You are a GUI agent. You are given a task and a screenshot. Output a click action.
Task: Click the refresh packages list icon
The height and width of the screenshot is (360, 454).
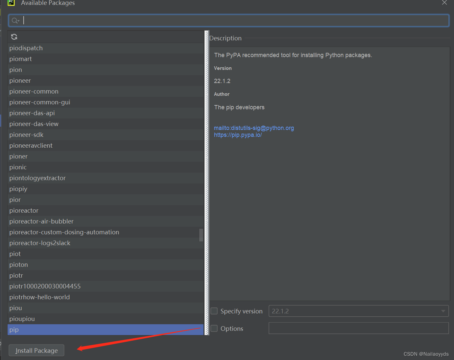(x=14, y=37)
